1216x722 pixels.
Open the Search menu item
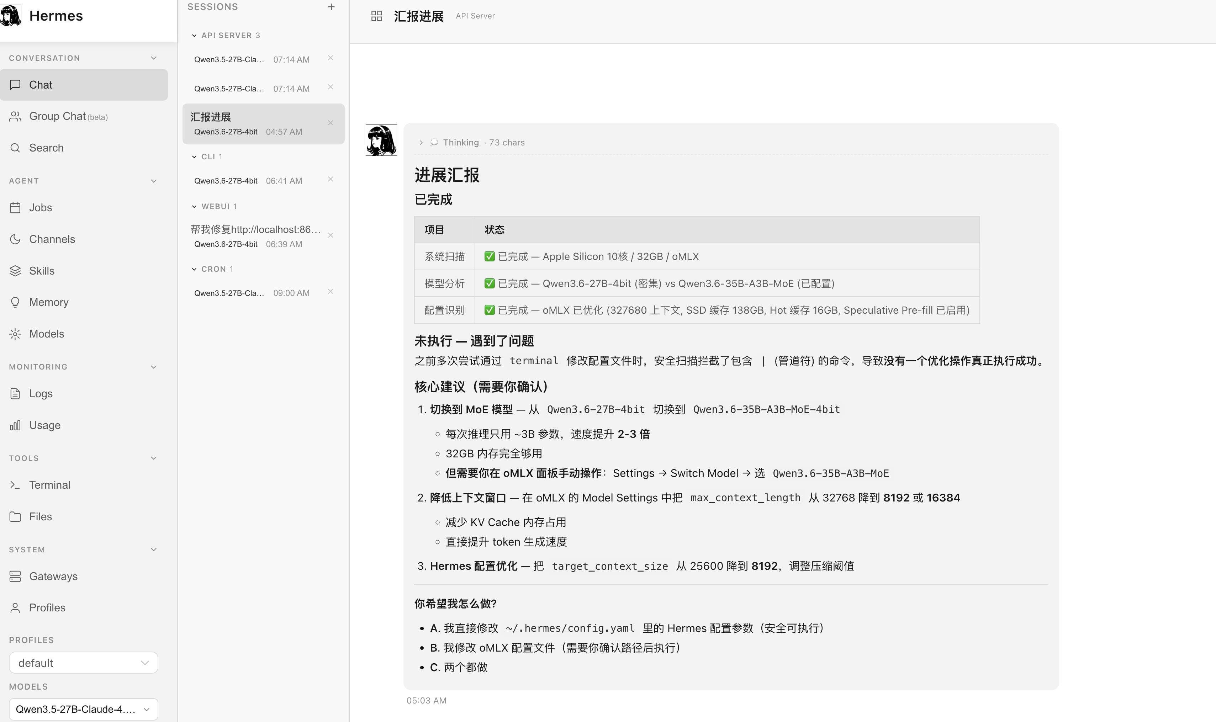46,148
